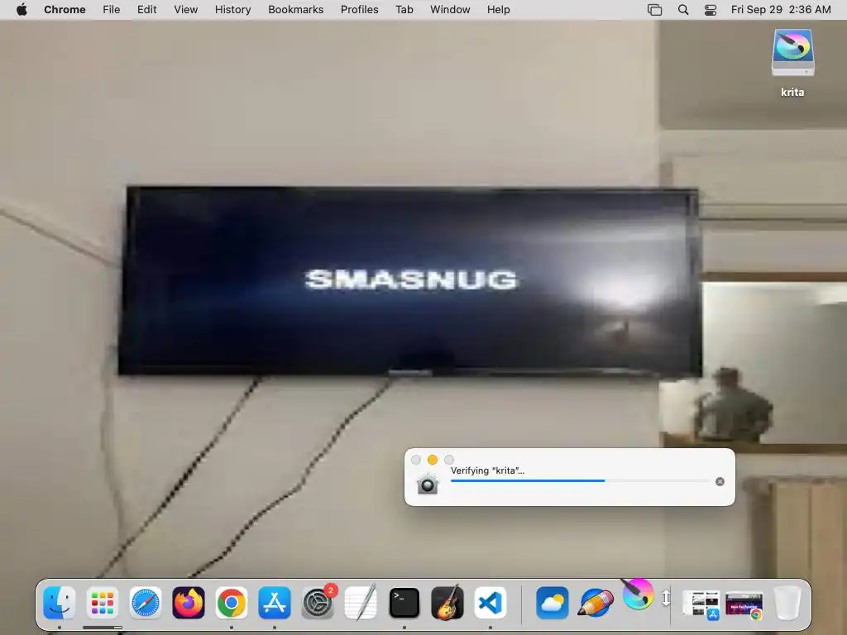847x635 pixels.
Task: Select the krita disk image on desktop
Action: coord(792,63)
